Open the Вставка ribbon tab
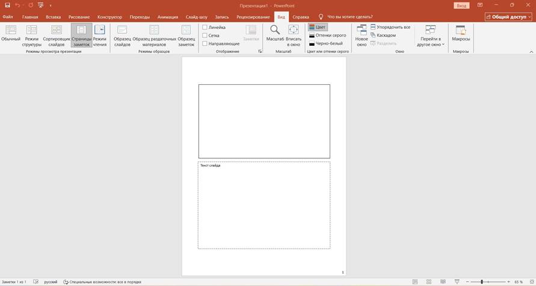The height and width of the screenshot is (286, 536). click(53, 17)
